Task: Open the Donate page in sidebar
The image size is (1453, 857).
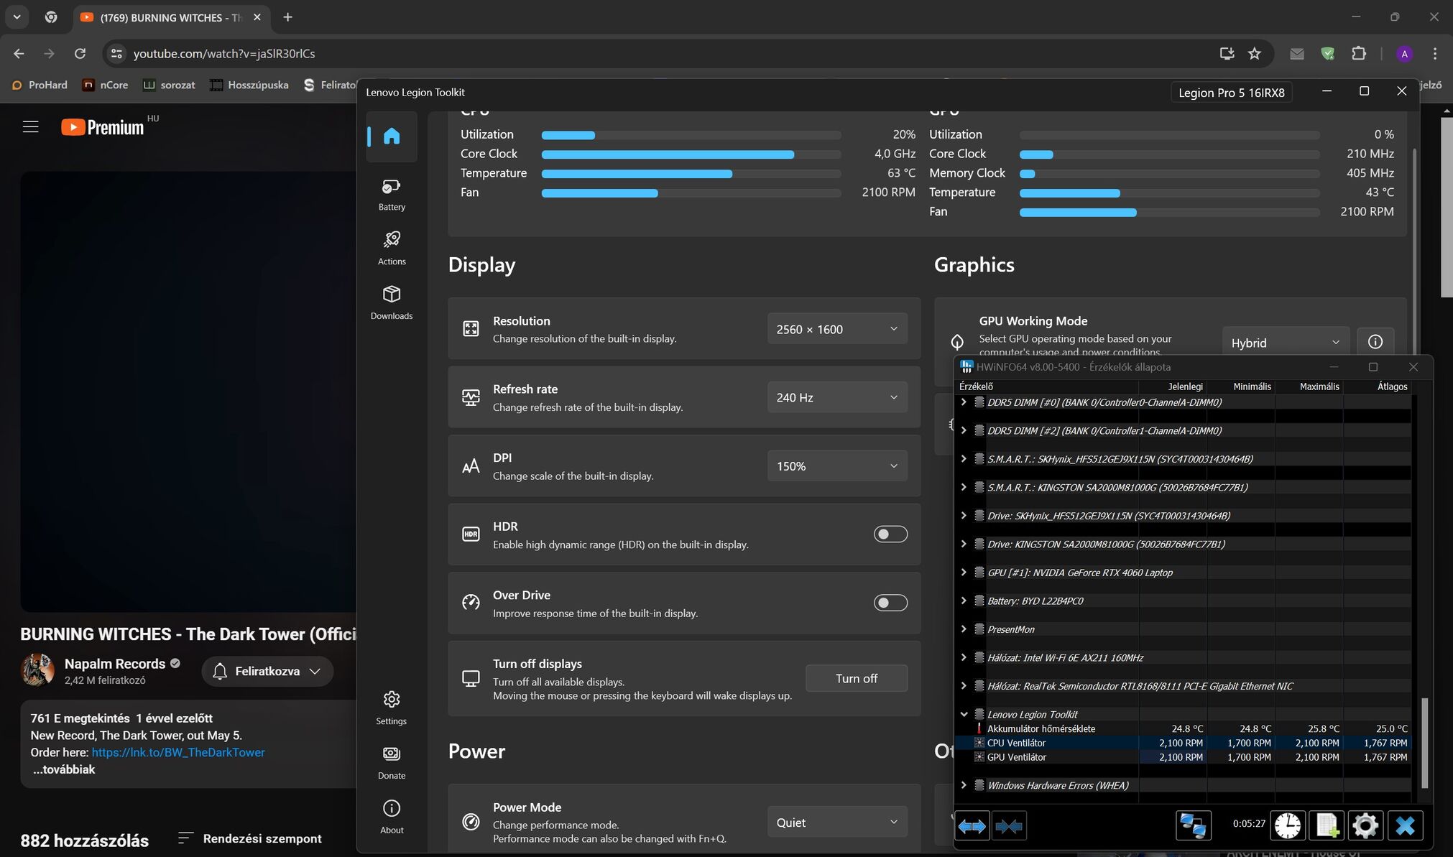Action: (392, 763)
